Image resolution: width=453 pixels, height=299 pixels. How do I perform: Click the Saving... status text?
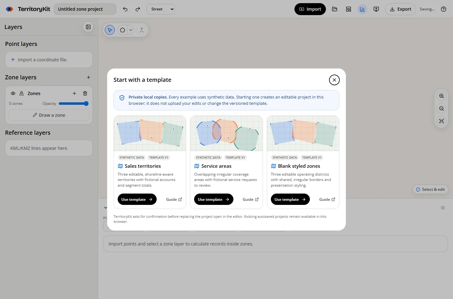pyautogui.click(x=427, y=9)
